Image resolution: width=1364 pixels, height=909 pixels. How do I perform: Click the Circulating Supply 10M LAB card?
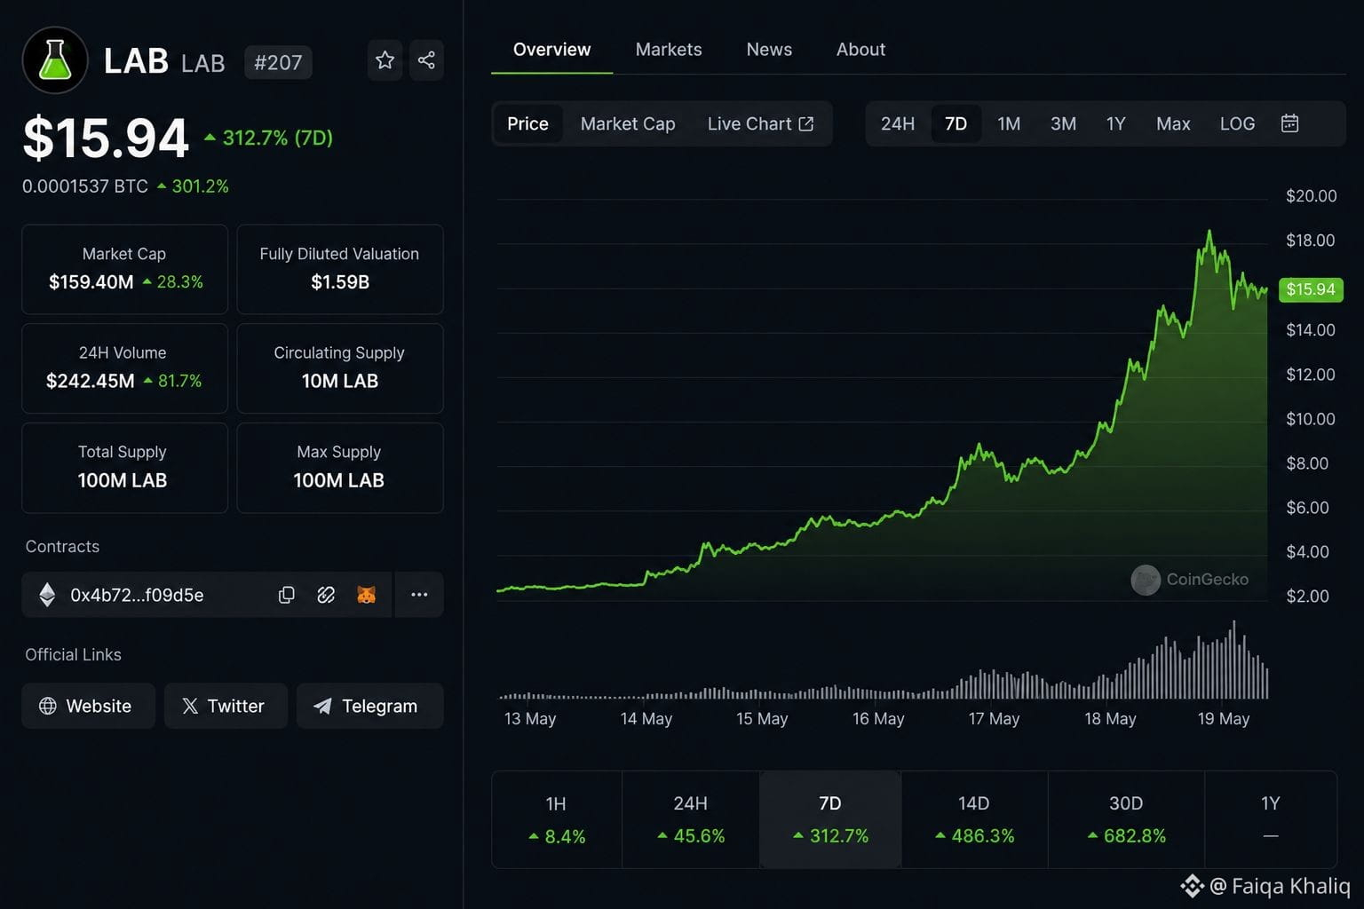(340, 368)
